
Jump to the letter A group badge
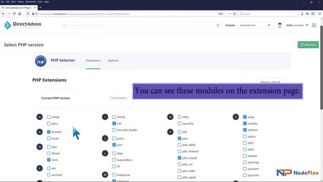39,117
